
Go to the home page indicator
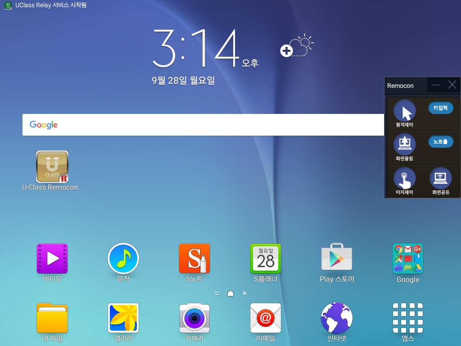coord(230,293)
